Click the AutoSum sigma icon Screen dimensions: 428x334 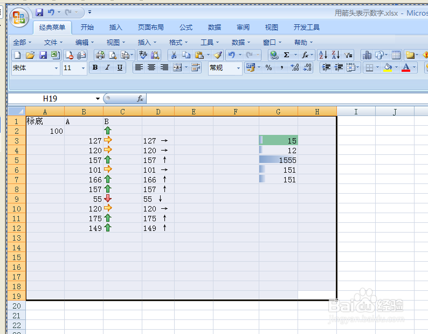286,55
